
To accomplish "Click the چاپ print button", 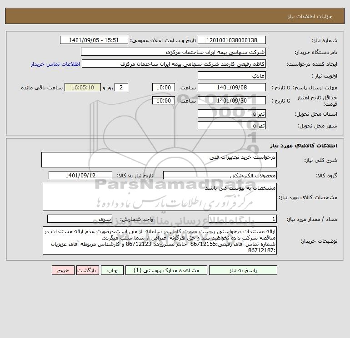I will pos(112,270).
